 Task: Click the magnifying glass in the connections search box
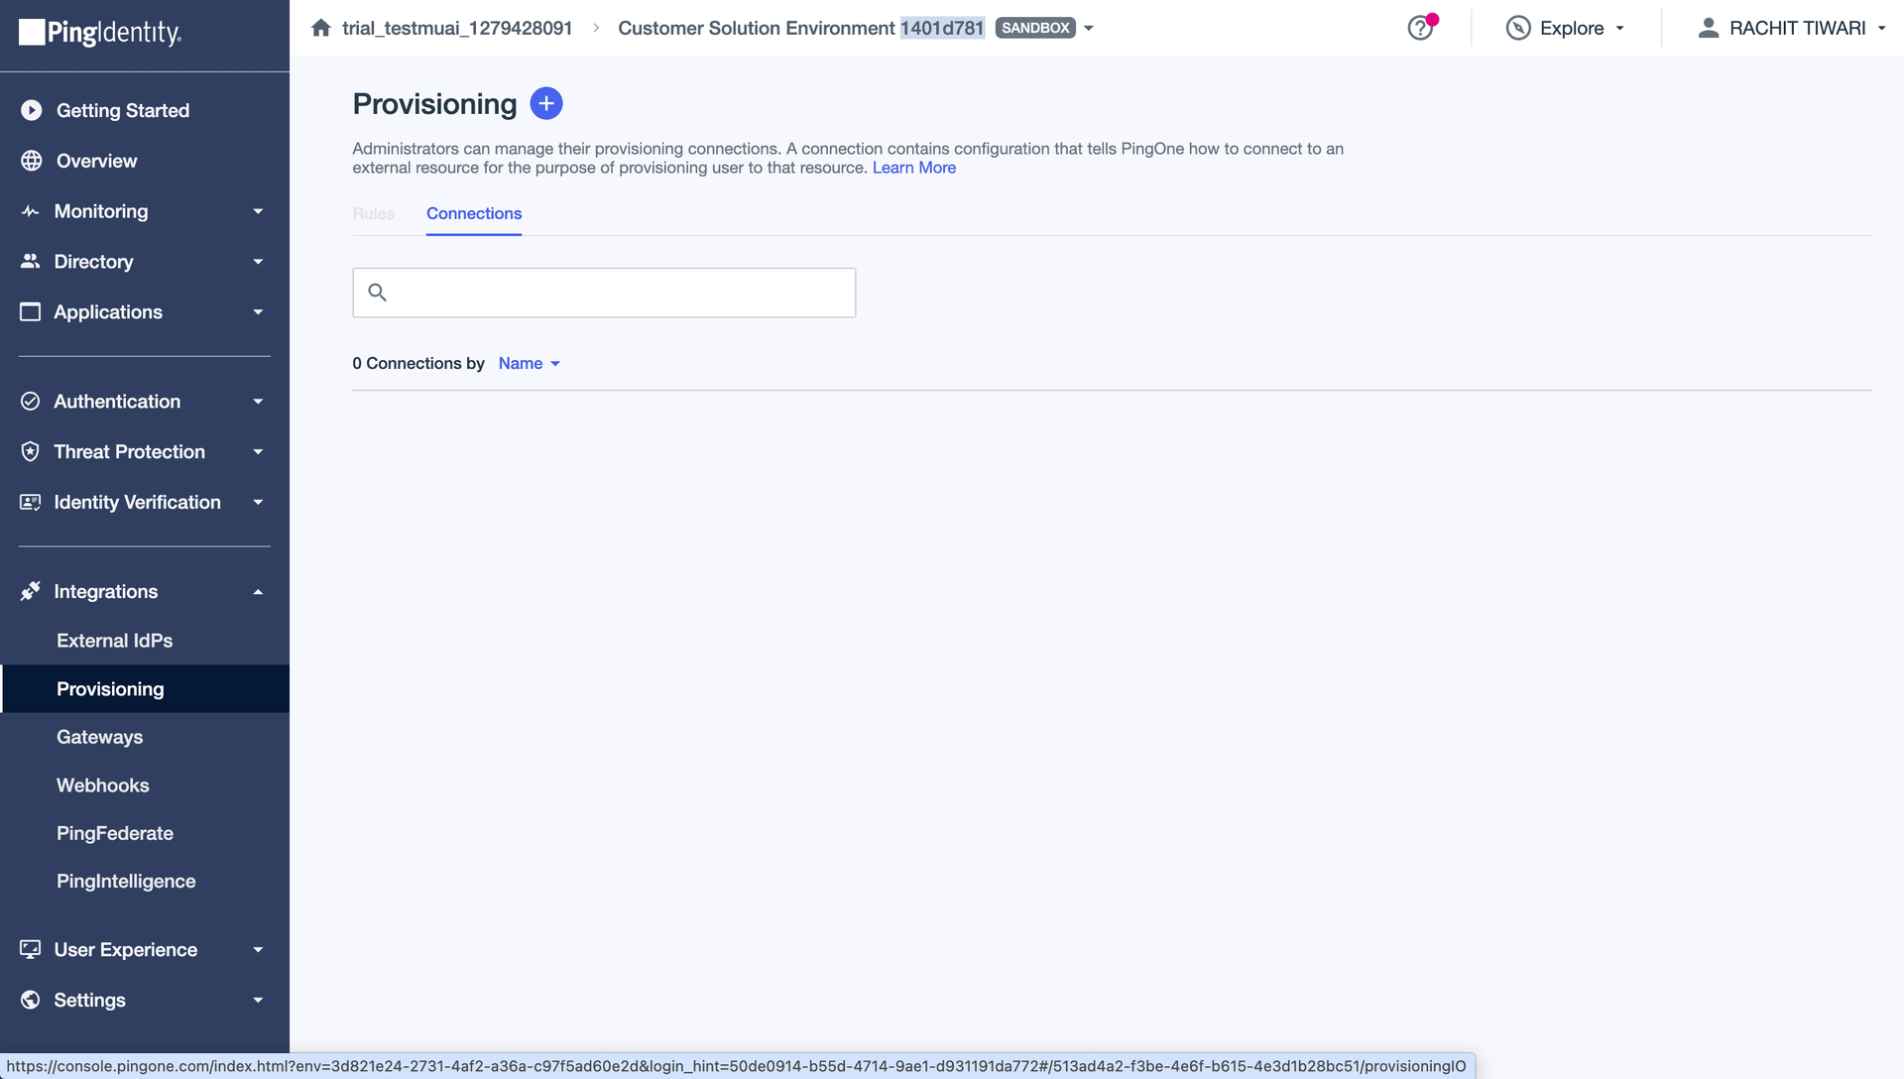pyautogui.click(x=378, y=292)
